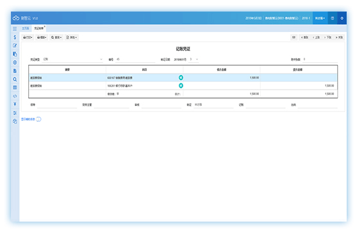Open the yen symbol sidebar icon
This screenshot has height=237, width=364.
15,104
